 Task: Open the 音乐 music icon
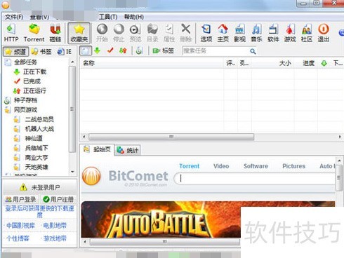256,33
